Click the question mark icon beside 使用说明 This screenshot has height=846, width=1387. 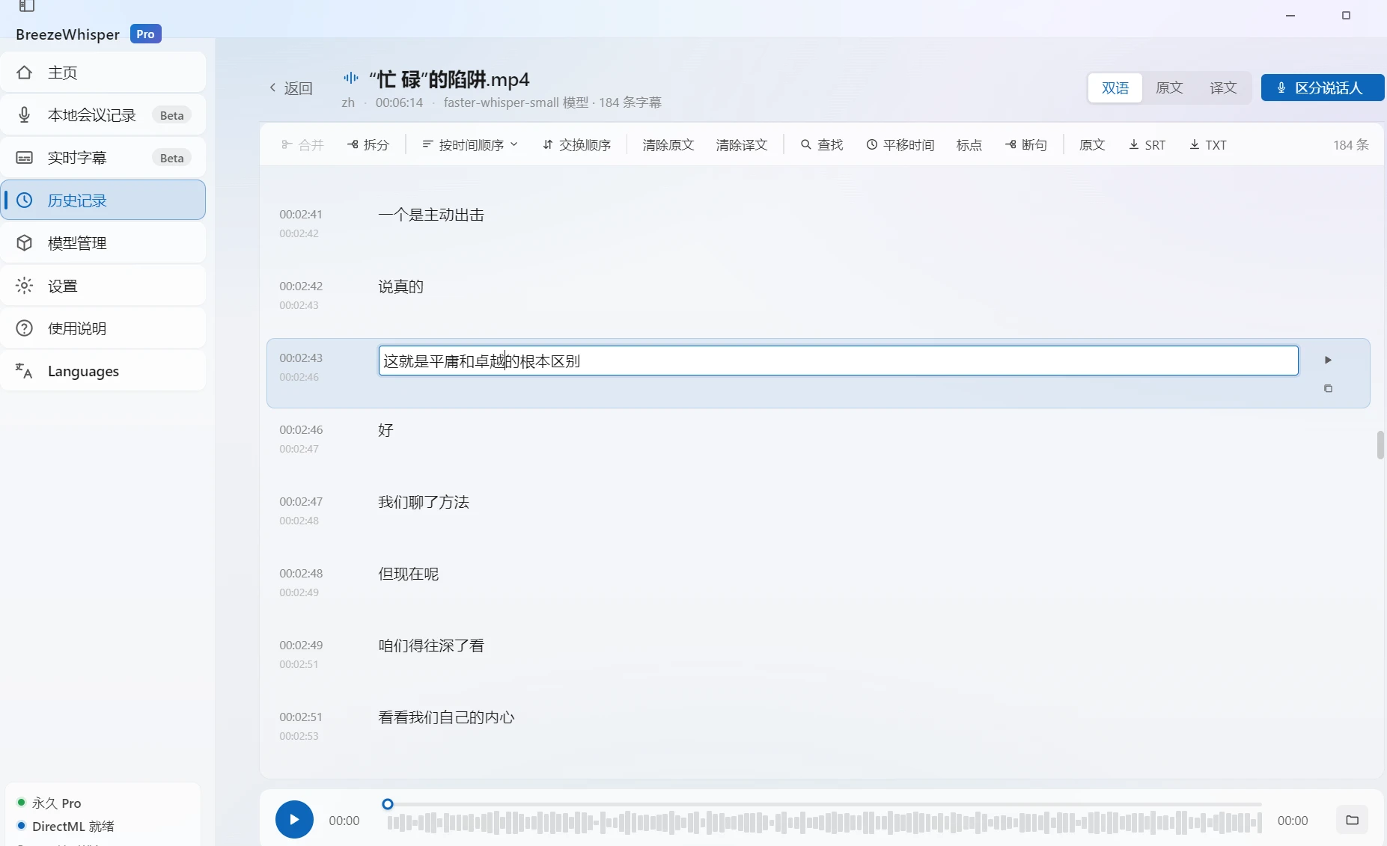click(x=25, y=328)
